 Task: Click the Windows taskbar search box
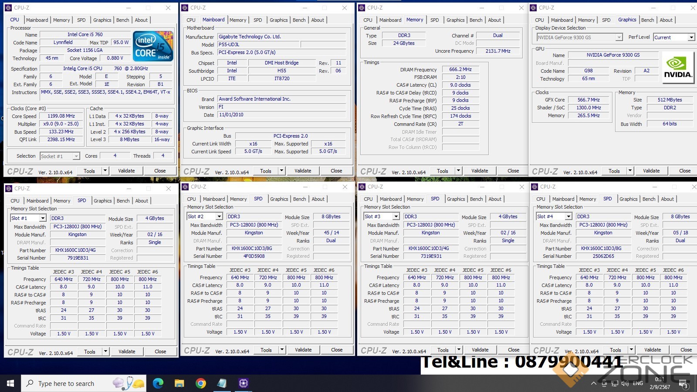point(65,383)
